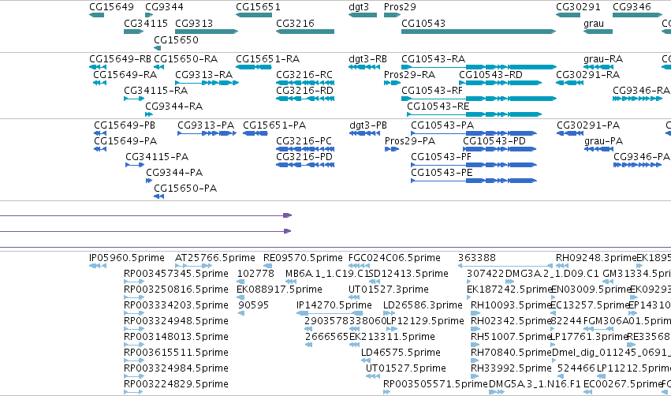The height and width of the screenshot is (396, 671).
Task: Select EST AT25766.5prime
Action: point(215,258)
